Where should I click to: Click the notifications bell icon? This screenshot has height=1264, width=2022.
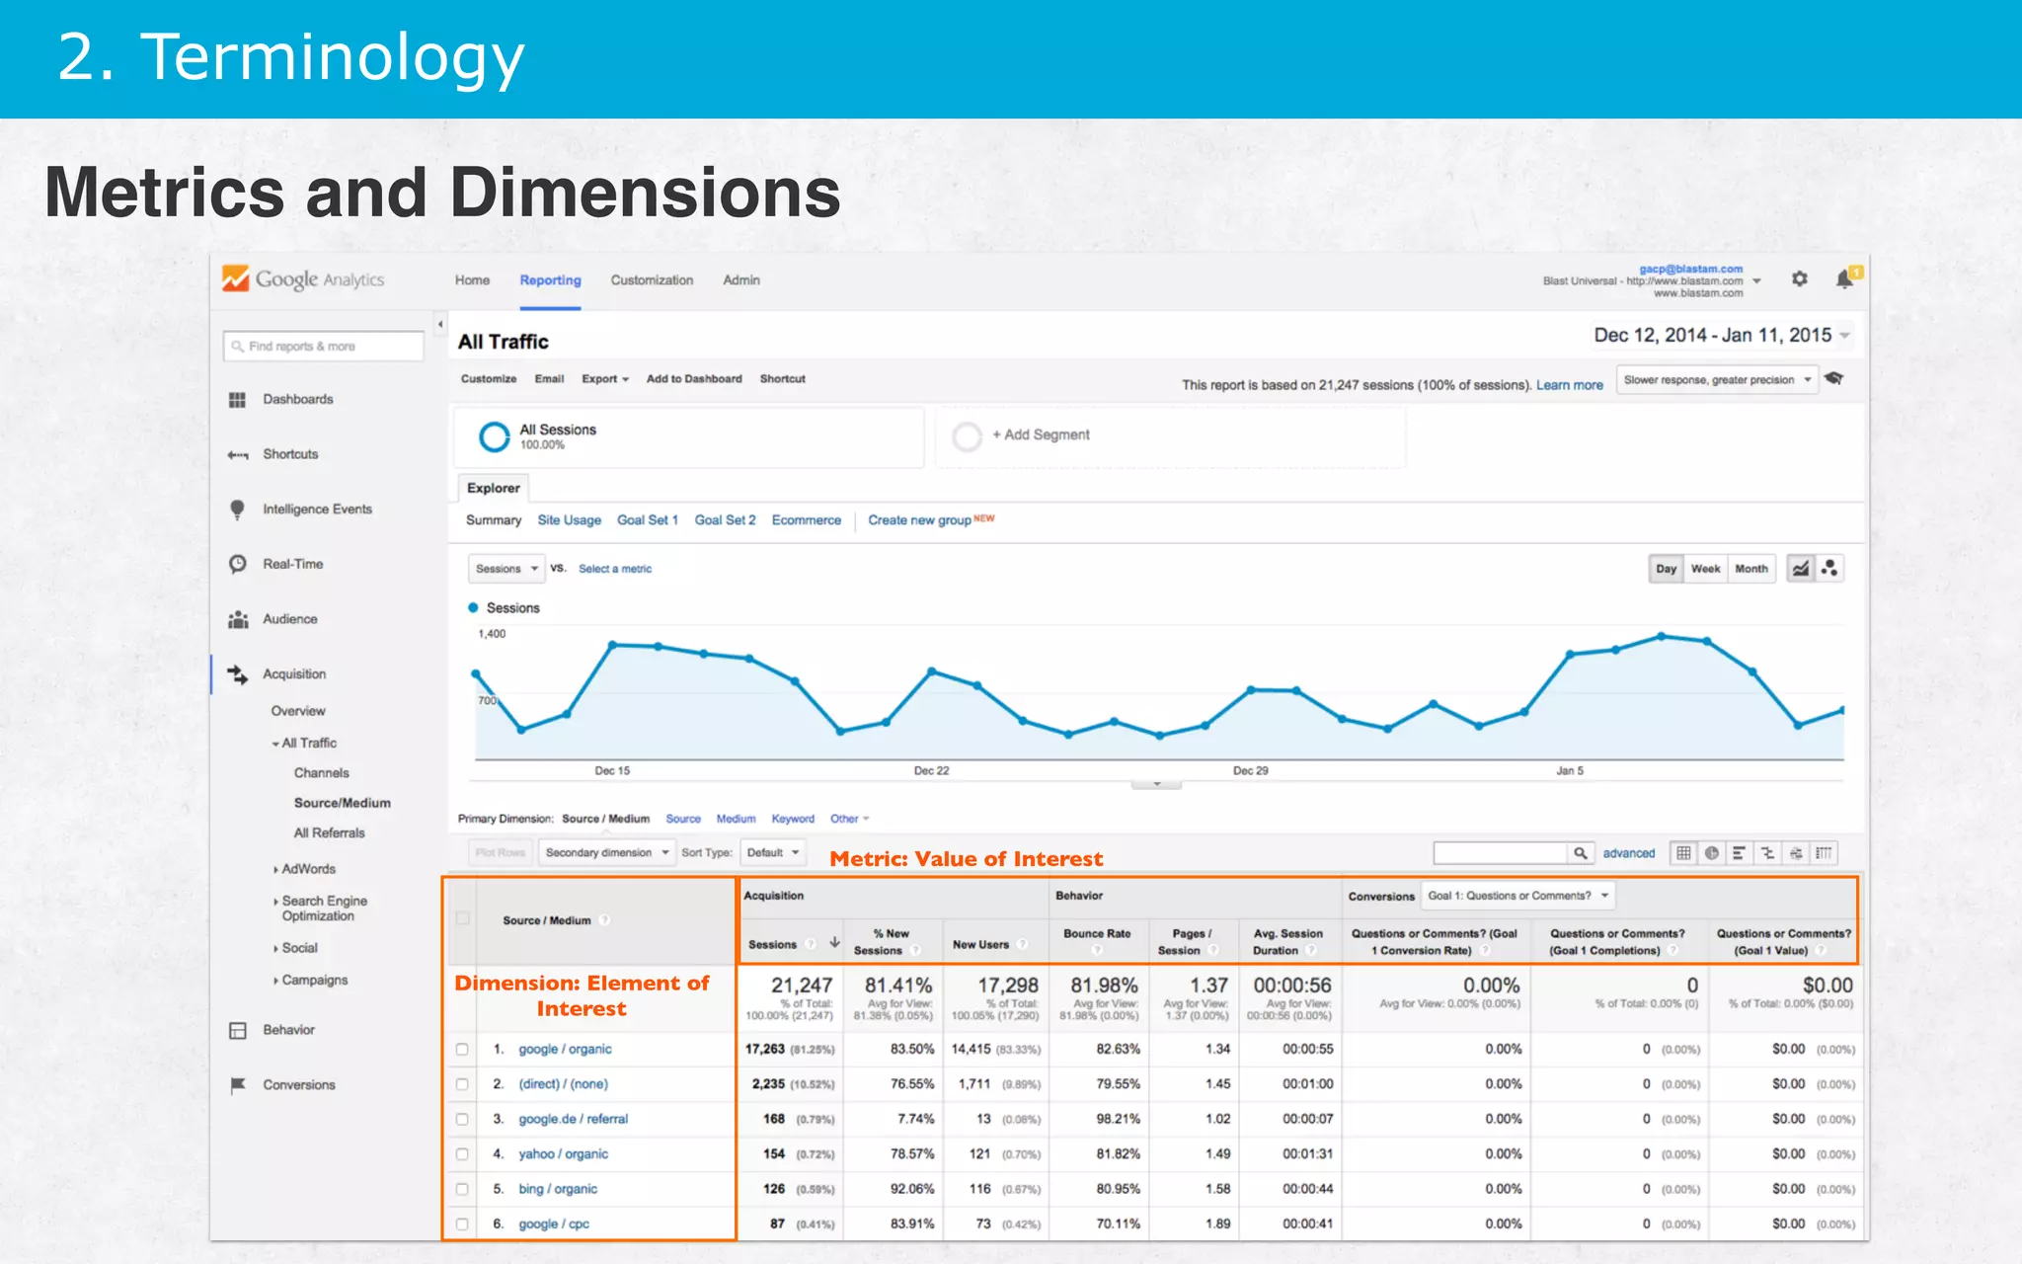point(1843,279)
